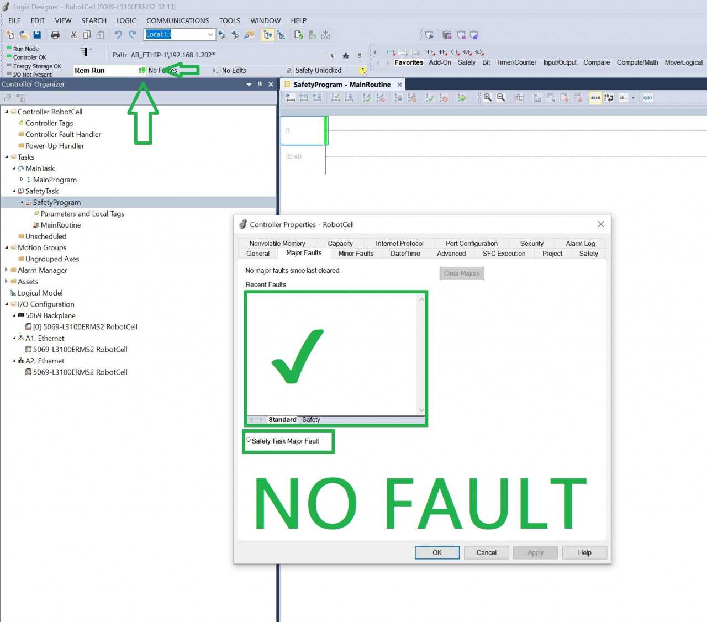Collapse the I/O Configuration tree node

7,304
